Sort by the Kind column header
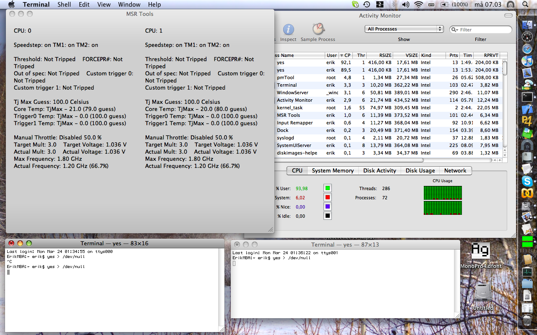 pyautogui.click(x=432, y=55)
